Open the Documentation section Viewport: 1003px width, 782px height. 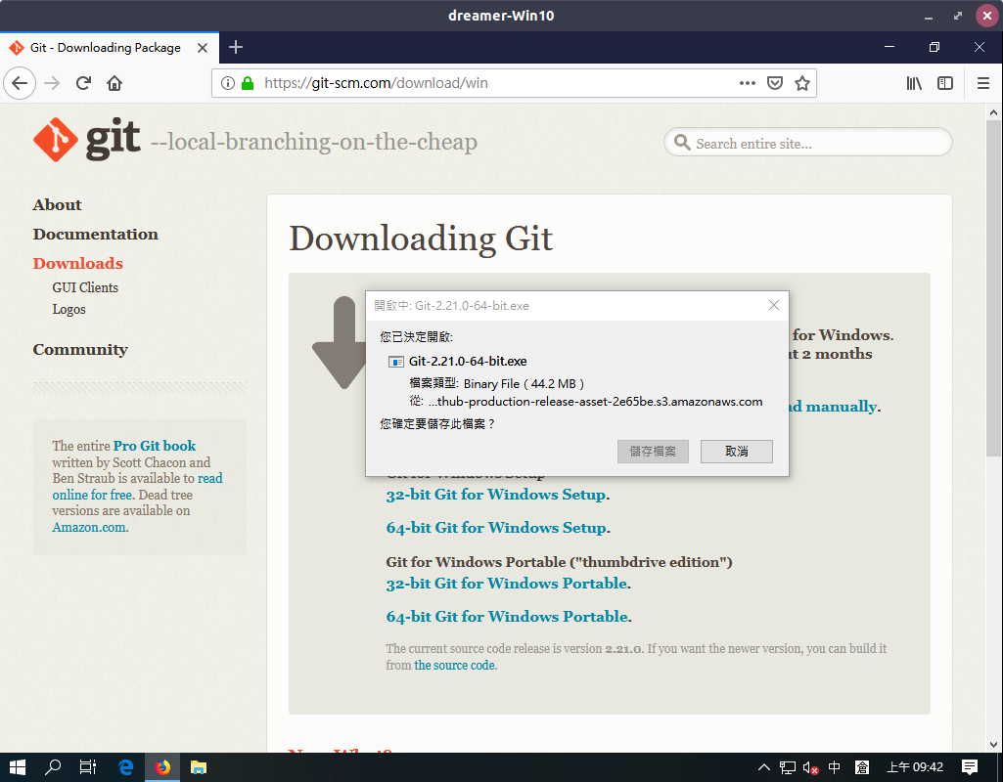[95, 234]
